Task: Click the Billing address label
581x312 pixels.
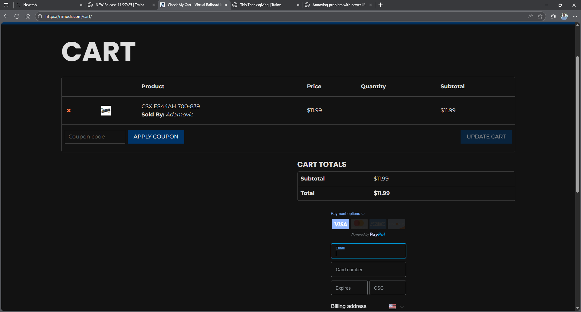Action: coord(349,306)
